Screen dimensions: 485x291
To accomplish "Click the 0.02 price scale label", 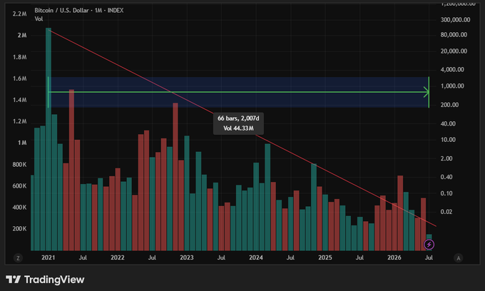I will tap(446, 212).
